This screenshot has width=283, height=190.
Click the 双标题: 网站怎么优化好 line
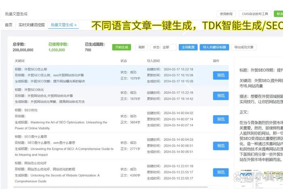[45, 169]
